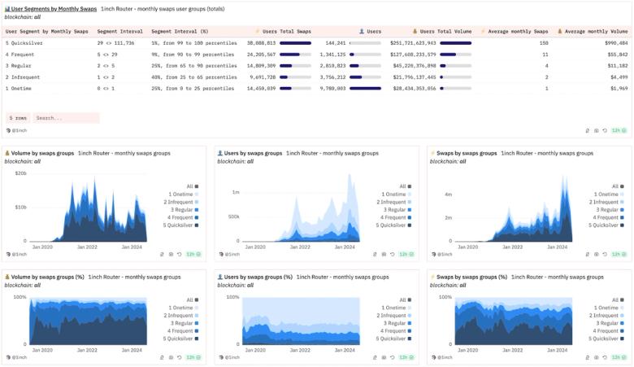
Task: Open Volume by swaps groups (%) chart title link
Action: coord(48,277)
